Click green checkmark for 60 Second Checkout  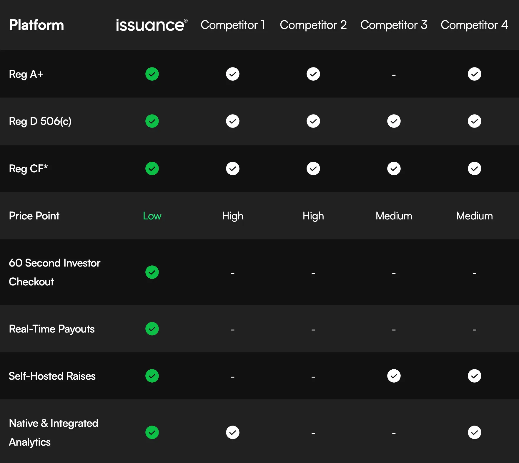tap(152, 272)
